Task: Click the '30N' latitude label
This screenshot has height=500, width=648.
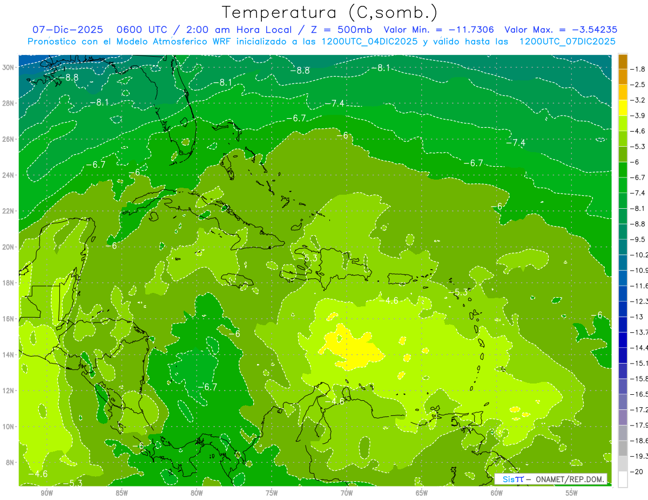Action: click(x=8, y=67)
